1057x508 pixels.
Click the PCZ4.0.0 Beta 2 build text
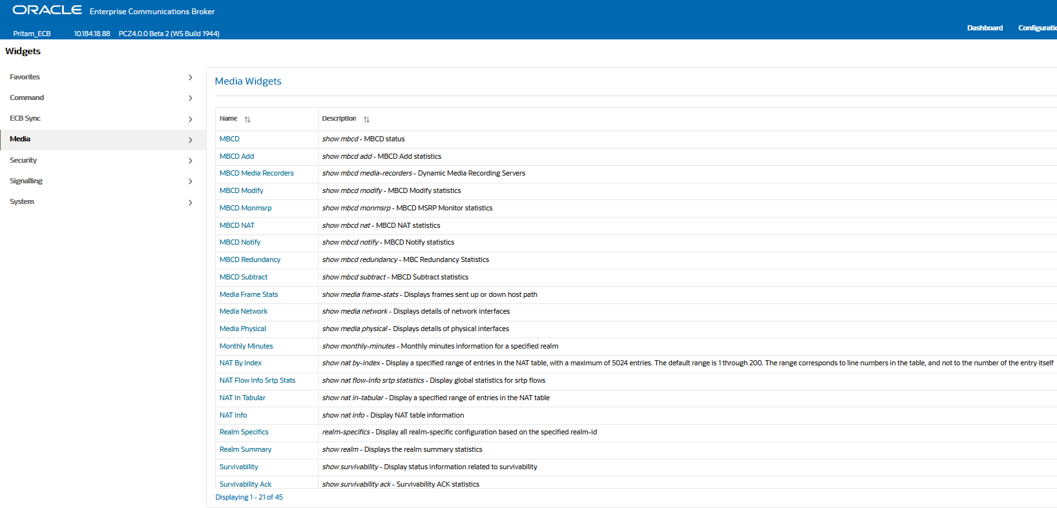click(x=169, y=34)
